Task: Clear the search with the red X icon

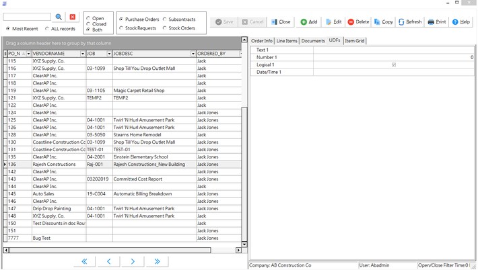Action: coord(73,17)
